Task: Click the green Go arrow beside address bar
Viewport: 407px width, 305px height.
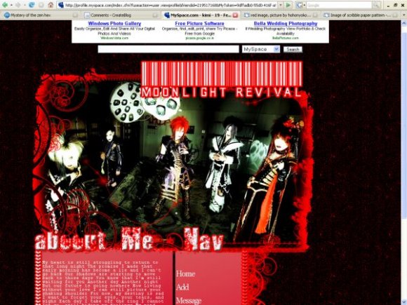Action: [288, 5]
